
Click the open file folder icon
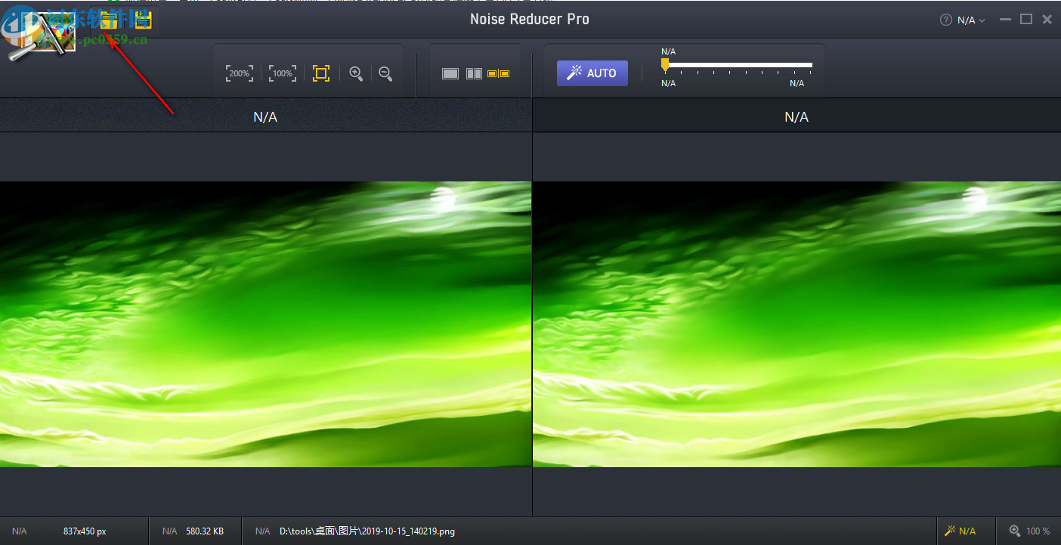[x=110, y=20]
